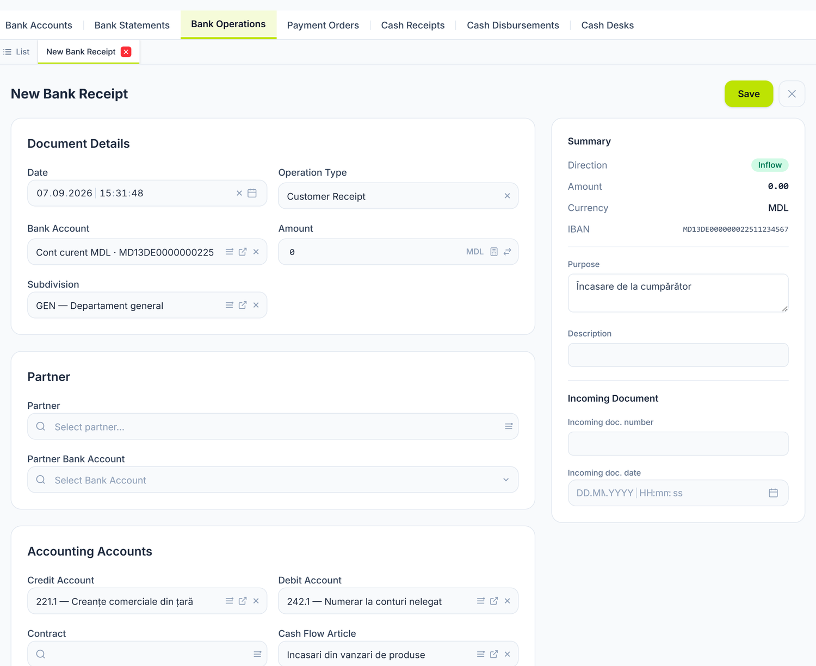Click the Purpose text area
The image size is (816, 666).
(x=678, y=293)
